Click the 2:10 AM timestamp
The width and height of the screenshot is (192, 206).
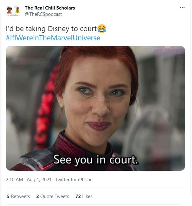pyautogui.click(x=14, y=180)
